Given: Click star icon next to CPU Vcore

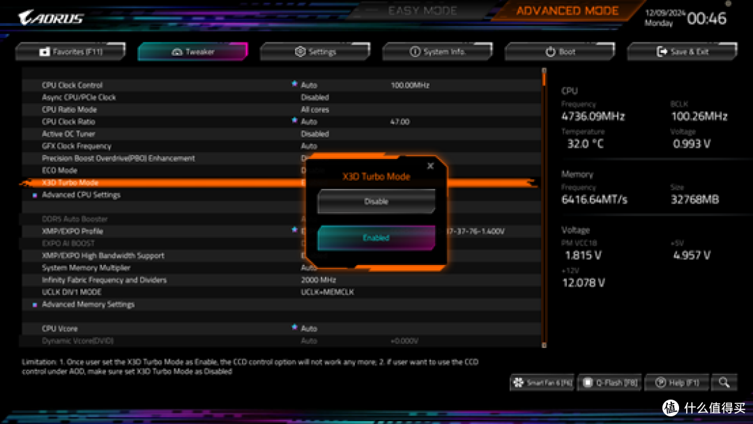Looking at the screenshot, I should pyautogui.click(x=294, y=327).
